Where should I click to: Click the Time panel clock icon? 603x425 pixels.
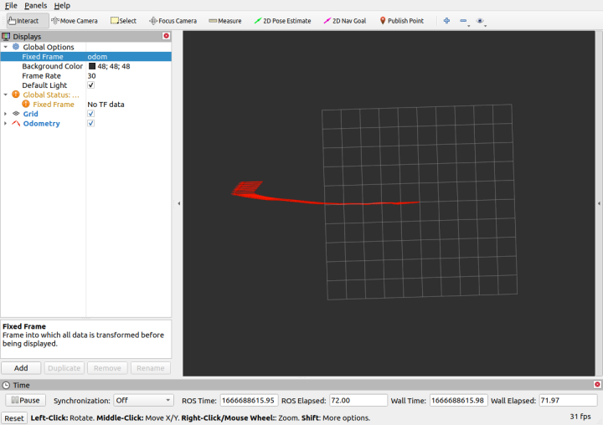(x=6, y=385)
